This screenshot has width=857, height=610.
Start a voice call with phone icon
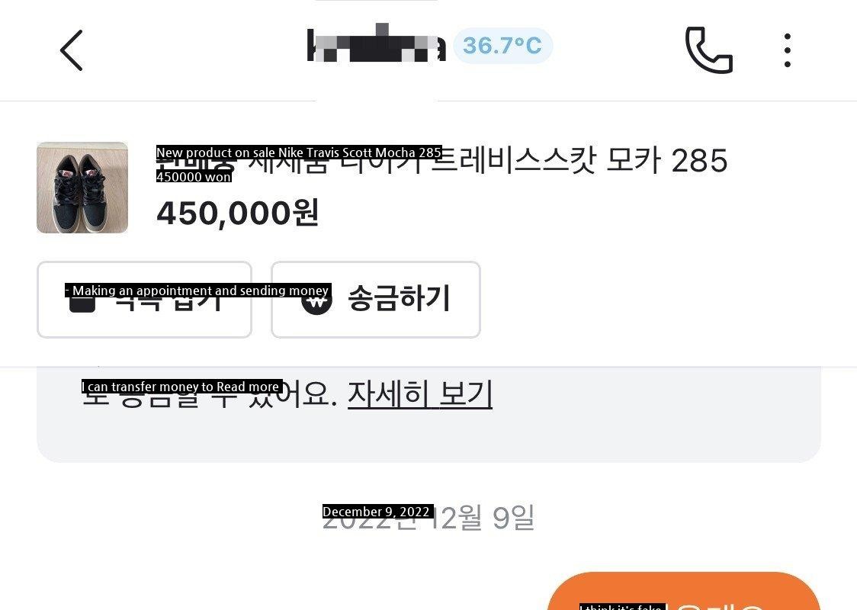708,50
